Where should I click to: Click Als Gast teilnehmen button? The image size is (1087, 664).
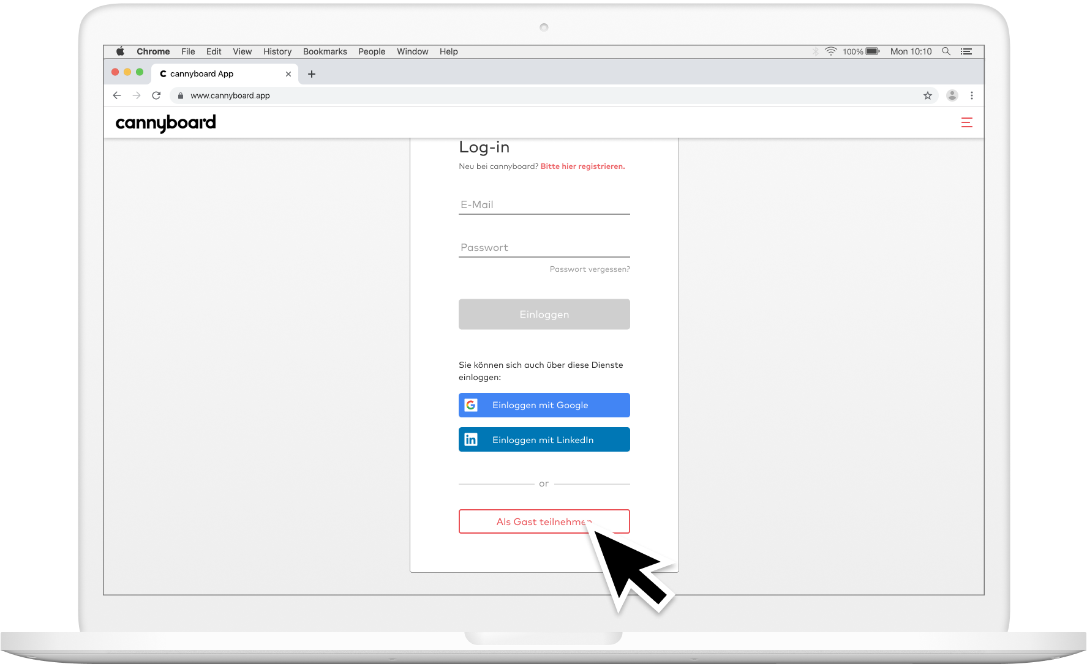pyautogui.click(x=544, y=521)
